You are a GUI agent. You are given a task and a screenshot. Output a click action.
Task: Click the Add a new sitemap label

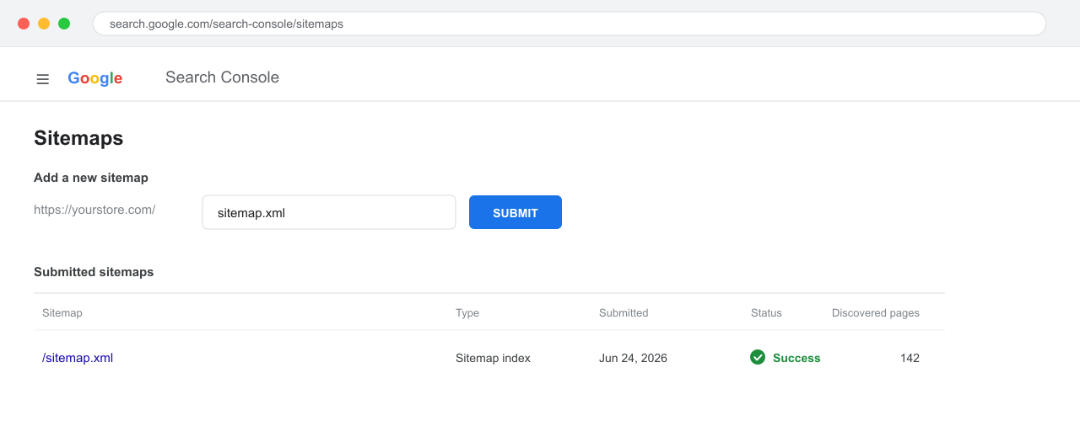point(91,178)
